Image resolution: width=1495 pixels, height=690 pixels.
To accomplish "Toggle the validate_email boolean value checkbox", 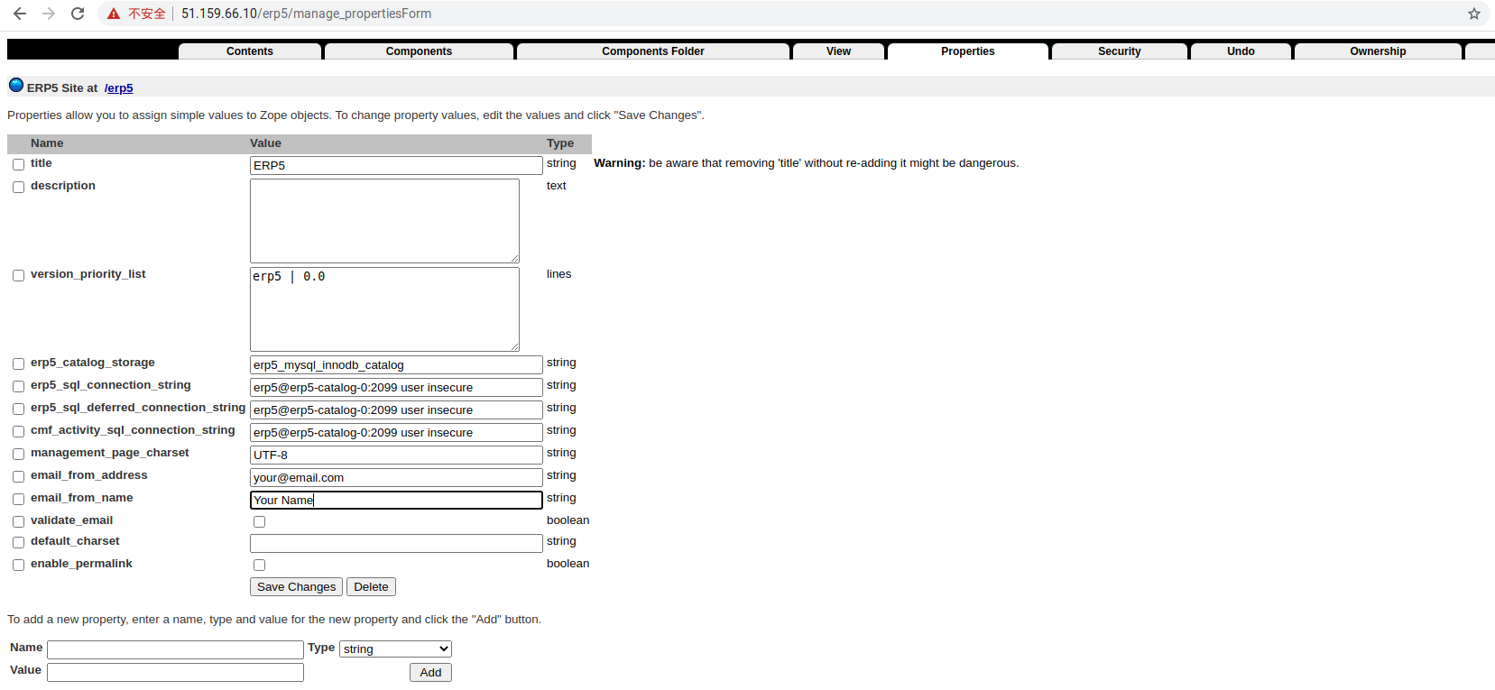I will (260, 522).
